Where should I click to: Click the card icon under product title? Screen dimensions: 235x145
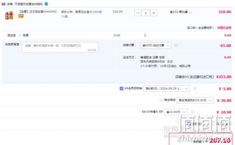pos(21,16)
